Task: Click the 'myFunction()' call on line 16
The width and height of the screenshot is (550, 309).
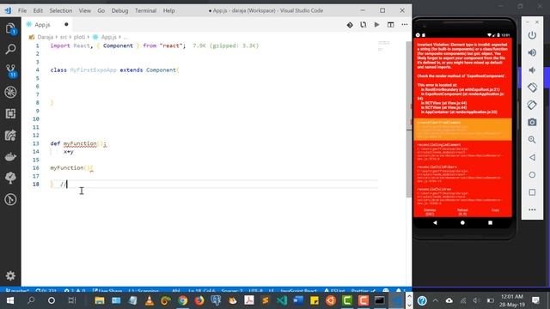Action: tap(70, 168)
